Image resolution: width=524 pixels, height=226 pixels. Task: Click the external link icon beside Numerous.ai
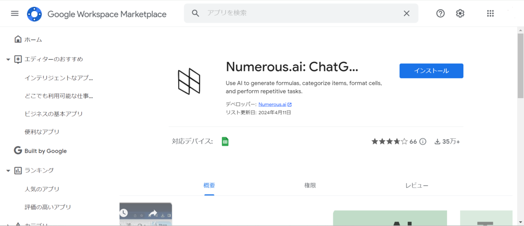pyautogui.click(x=290, y=105)
